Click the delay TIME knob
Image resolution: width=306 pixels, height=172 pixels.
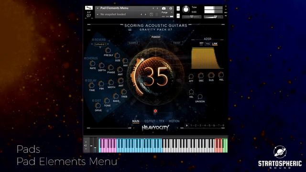pos(91,85)
